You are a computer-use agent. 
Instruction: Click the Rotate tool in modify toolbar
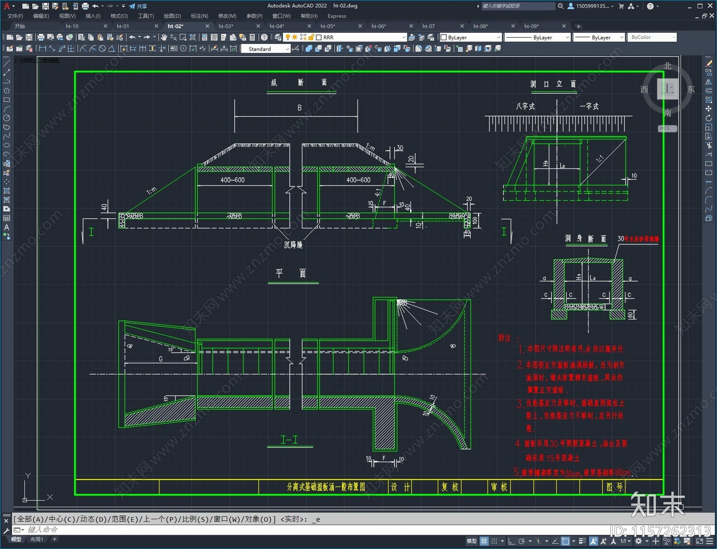click(x=708, y=118)
